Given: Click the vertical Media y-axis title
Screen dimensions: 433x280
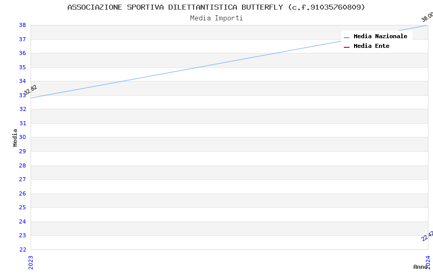Looking at the screenshot, I should (x=15, y=137).
